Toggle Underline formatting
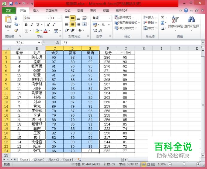Screen dimensions: 207x169 point(38,25)
